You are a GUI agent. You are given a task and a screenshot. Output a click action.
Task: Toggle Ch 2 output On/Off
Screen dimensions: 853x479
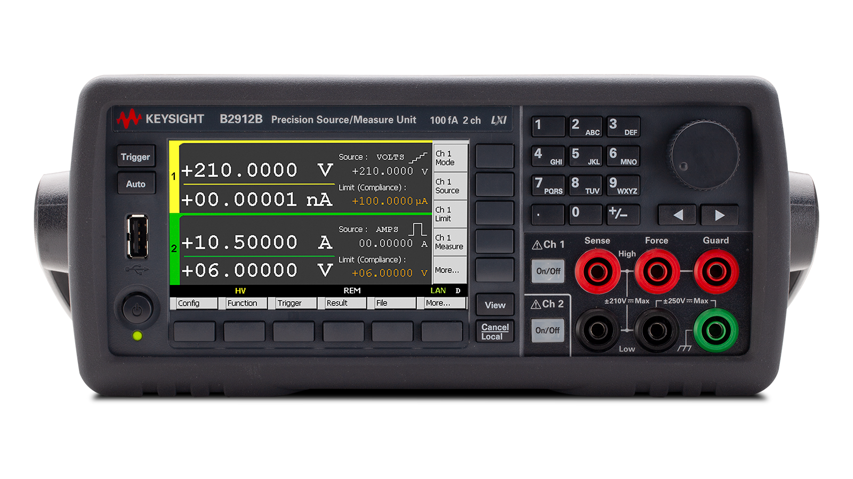[x=548, y=331]
